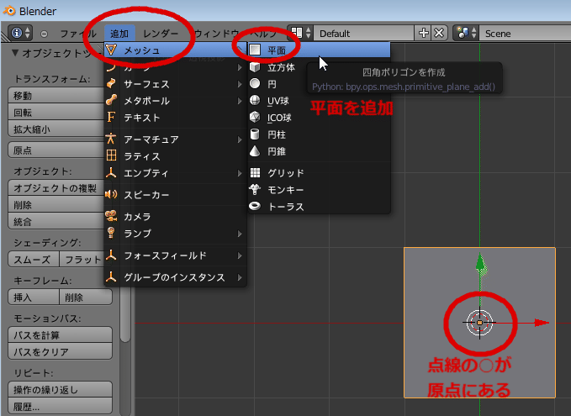Click the Scene name field
The height and width of the screenshot is (416, 571).
pyautogui.click(x=525, y=33)
